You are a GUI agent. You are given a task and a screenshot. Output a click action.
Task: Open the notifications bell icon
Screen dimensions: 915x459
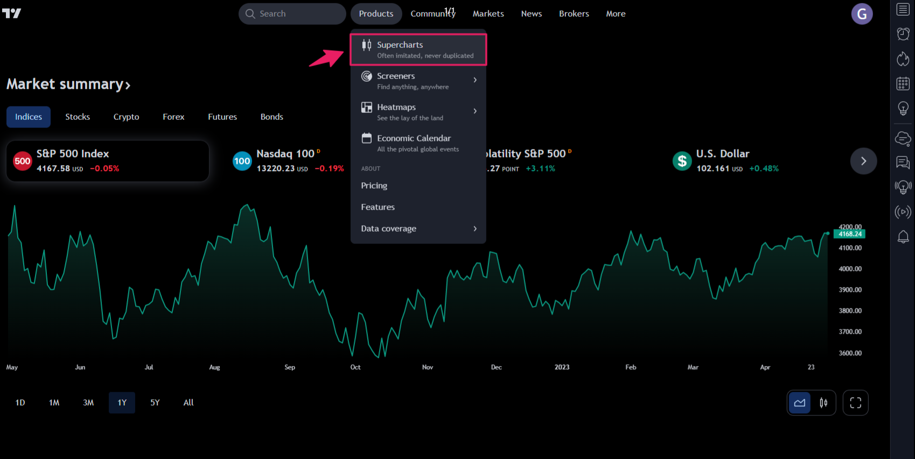[x=903, y=236]
